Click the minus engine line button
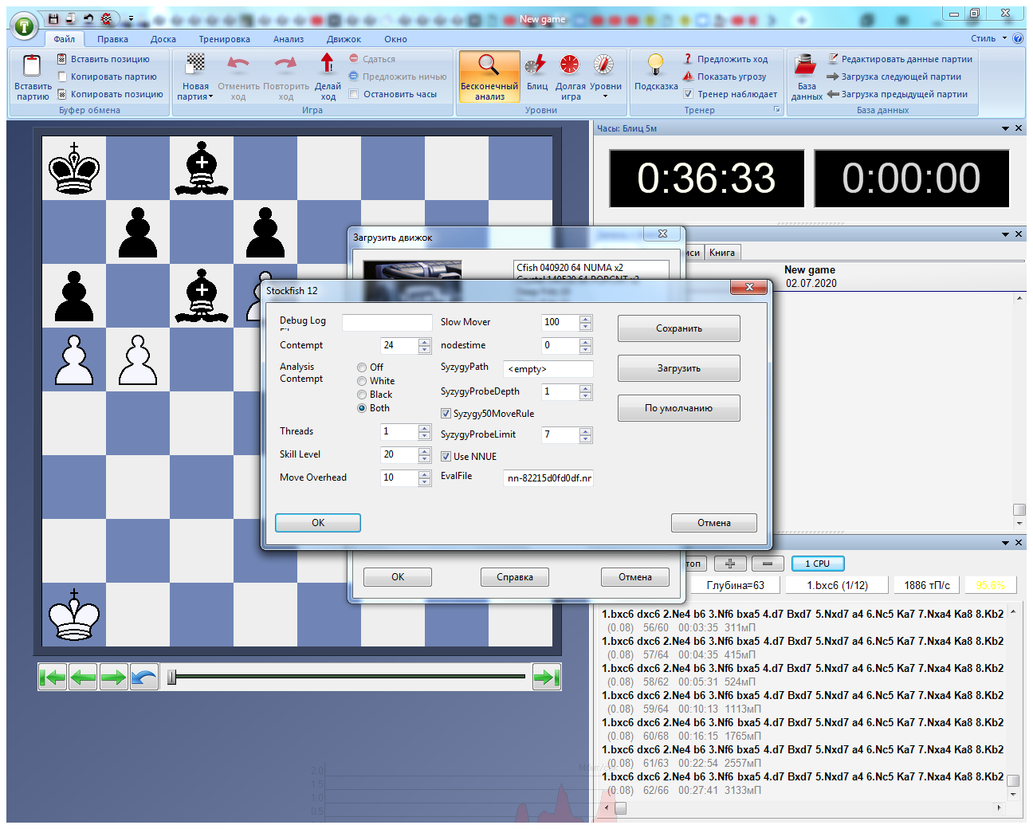 (768, 564)
